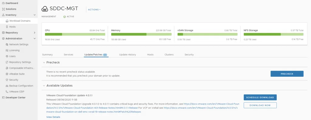
Task: Click the vRealize Suite icon
Action: click(x=7, y=74)
